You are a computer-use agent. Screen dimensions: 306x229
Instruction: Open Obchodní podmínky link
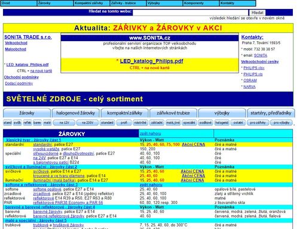pos(22,77)
